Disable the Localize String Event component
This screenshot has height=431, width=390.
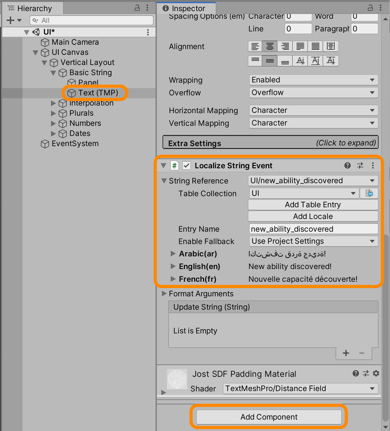[x=186, y=165]
